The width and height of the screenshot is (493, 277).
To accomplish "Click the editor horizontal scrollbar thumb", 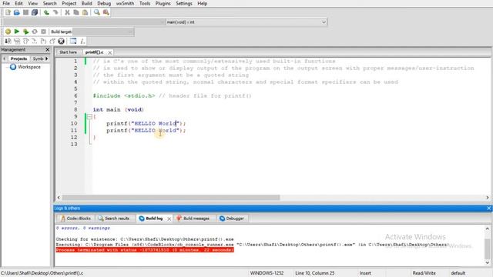I will (171, 198).
